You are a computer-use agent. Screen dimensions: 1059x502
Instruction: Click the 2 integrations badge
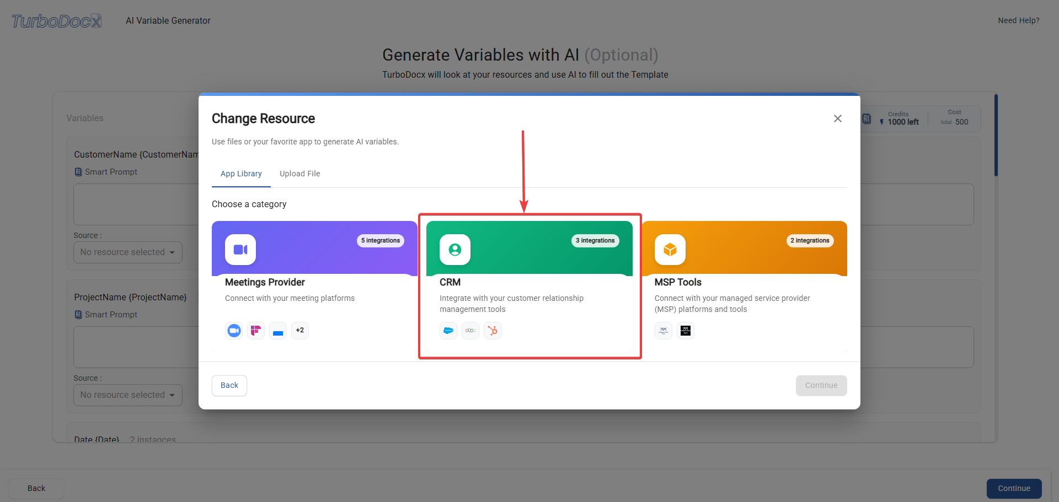tap(810, 241)
